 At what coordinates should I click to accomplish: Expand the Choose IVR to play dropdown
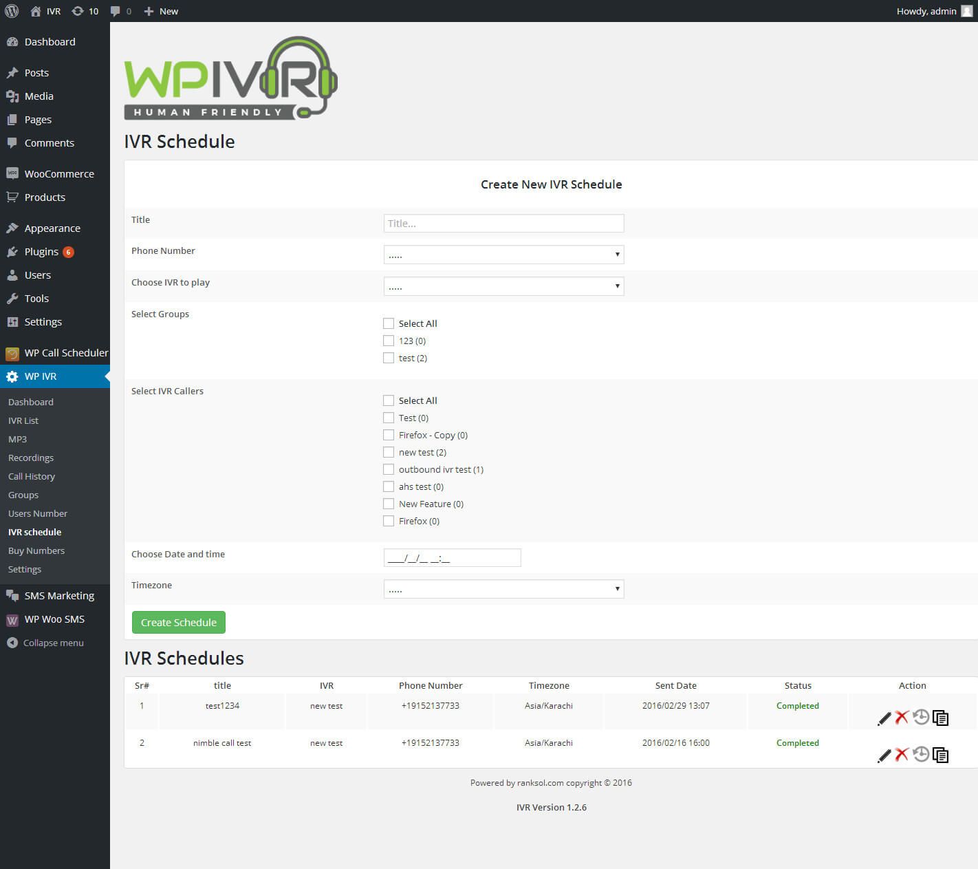503,286
